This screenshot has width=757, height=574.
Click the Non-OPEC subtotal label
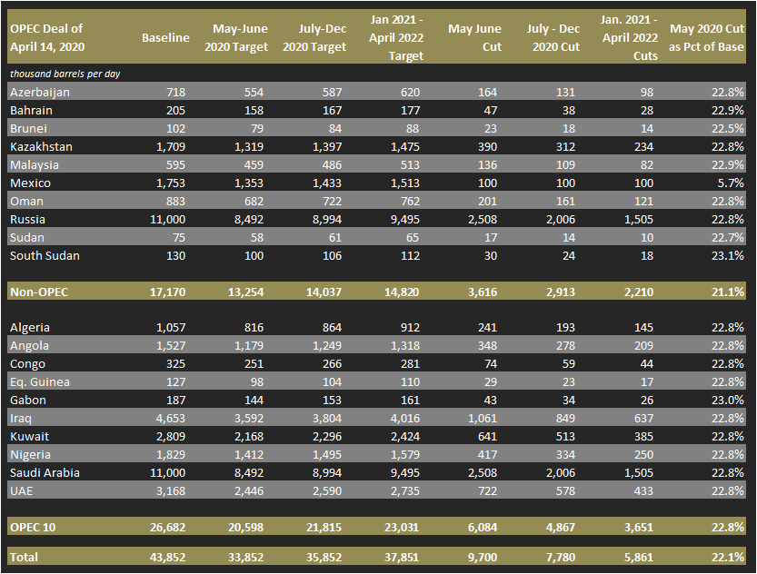tap(39, 292)
